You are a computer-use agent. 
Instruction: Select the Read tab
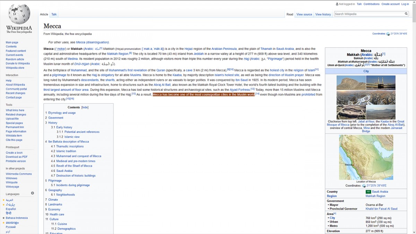coord(290,14)
